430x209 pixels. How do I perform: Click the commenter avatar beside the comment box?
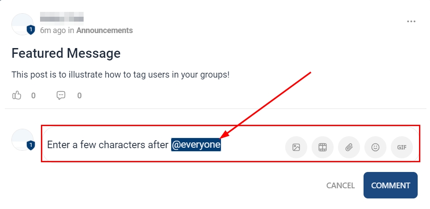pos(22,140)
